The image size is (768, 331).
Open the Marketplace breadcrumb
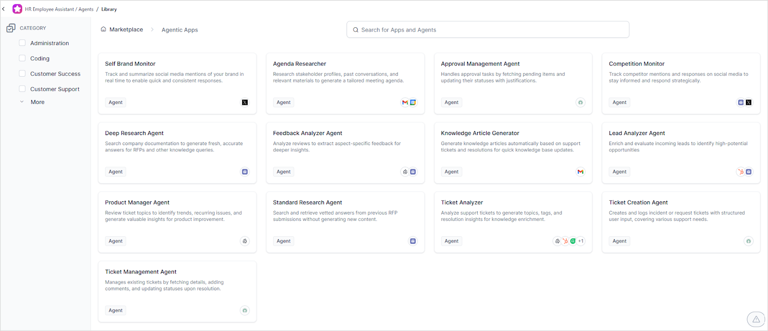point(126,30)
